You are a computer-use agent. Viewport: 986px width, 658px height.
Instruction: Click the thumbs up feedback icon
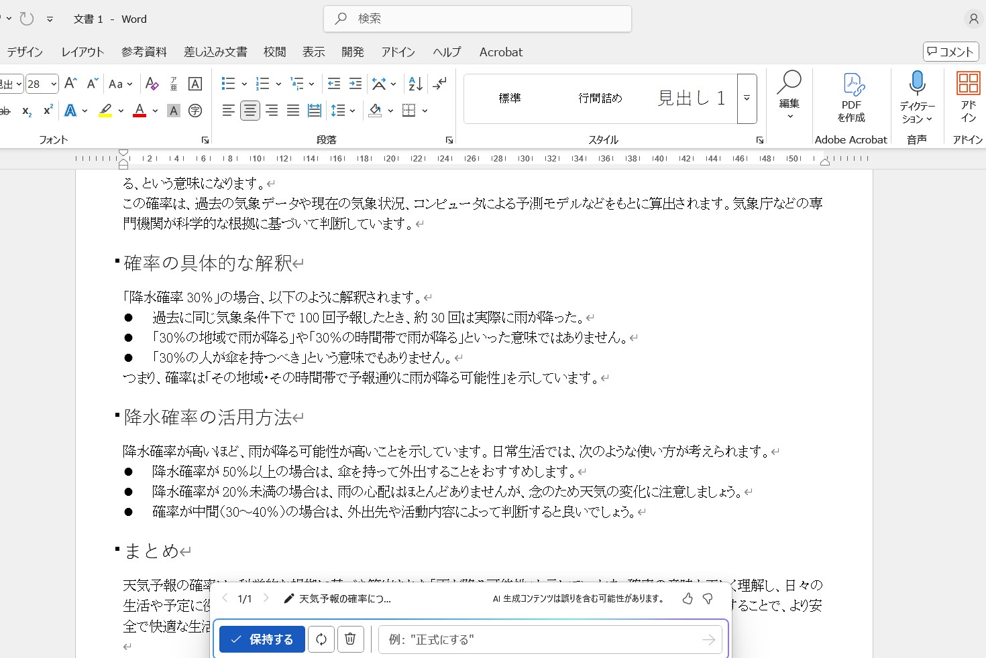pyautogui.click(x=688, y=598)
